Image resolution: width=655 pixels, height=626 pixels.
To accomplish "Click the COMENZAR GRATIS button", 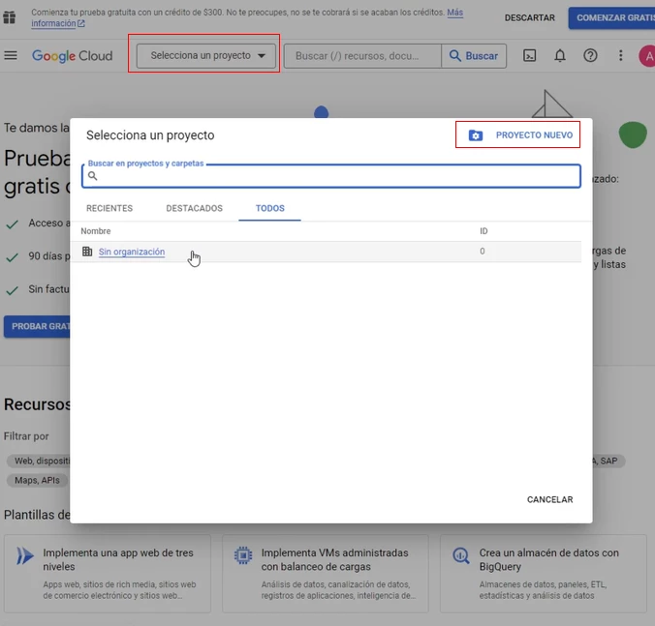I will 611,18.
